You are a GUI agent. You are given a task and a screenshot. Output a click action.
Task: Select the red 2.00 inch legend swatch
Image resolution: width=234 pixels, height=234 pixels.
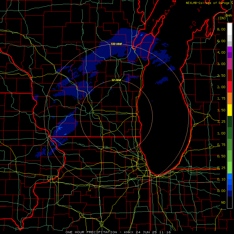[230, 87]
